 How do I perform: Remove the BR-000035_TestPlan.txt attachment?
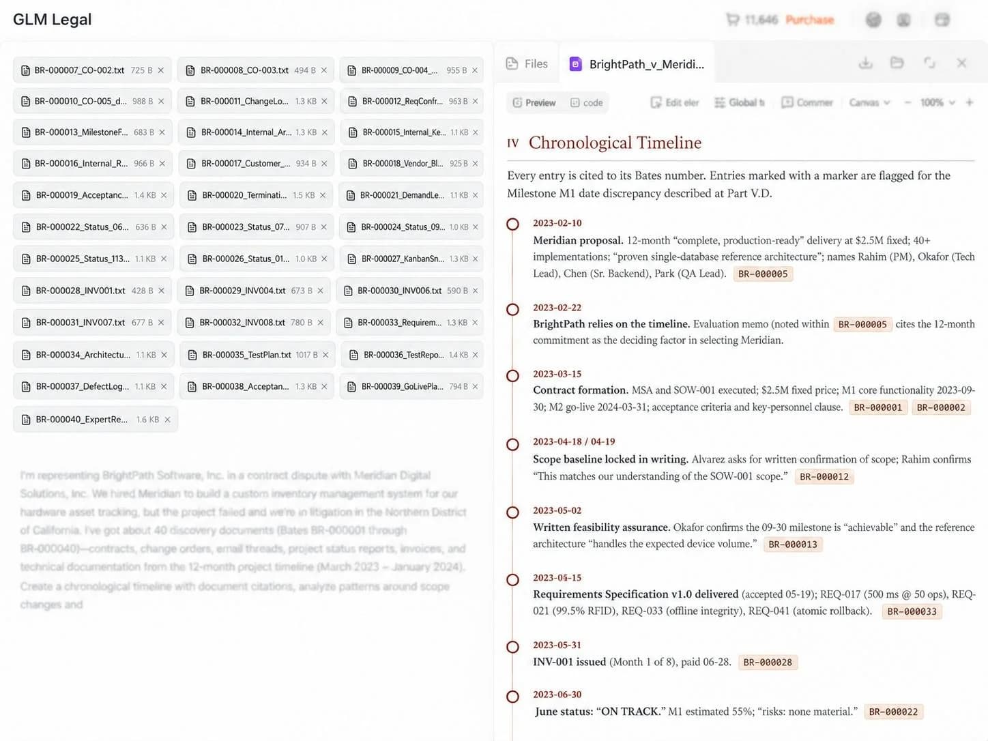(x=325, y=355)
